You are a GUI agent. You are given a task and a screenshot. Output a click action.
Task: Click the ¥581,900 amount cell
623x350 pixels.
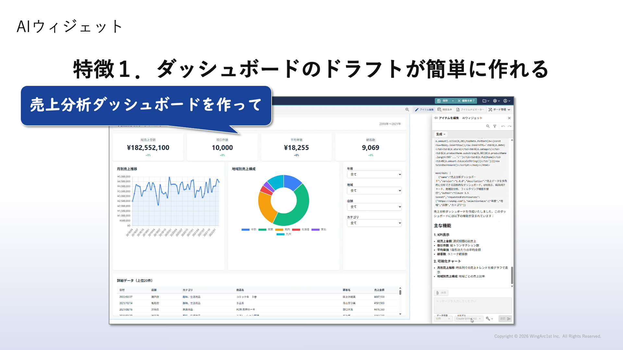click(x=379, y=303)
